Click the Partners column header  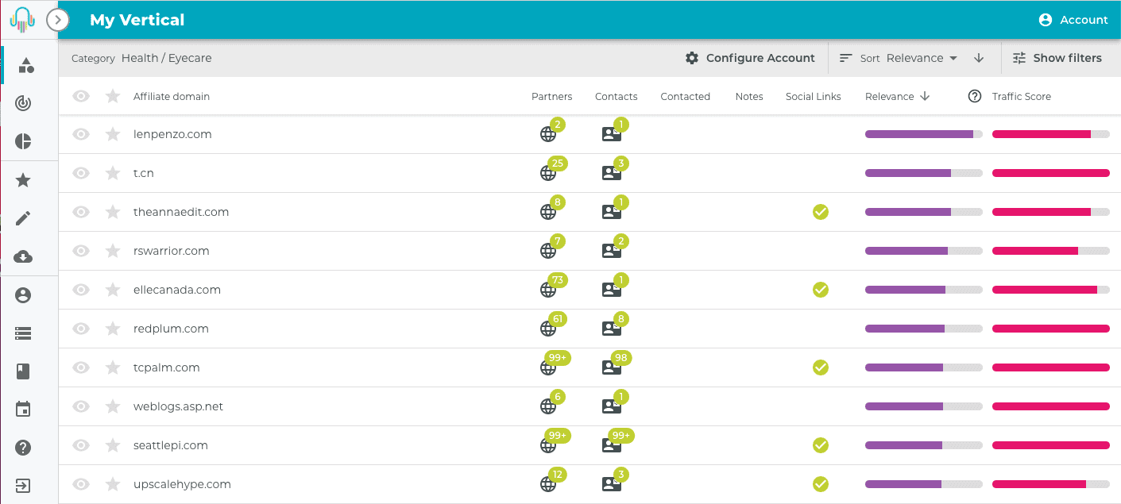click(552, 96)
